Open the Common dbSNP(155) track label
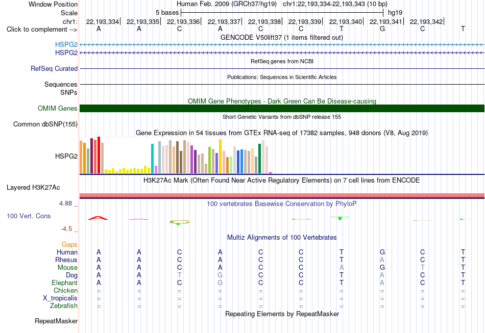485x333 pixels. pyautogui.click(x=45, y=124)
